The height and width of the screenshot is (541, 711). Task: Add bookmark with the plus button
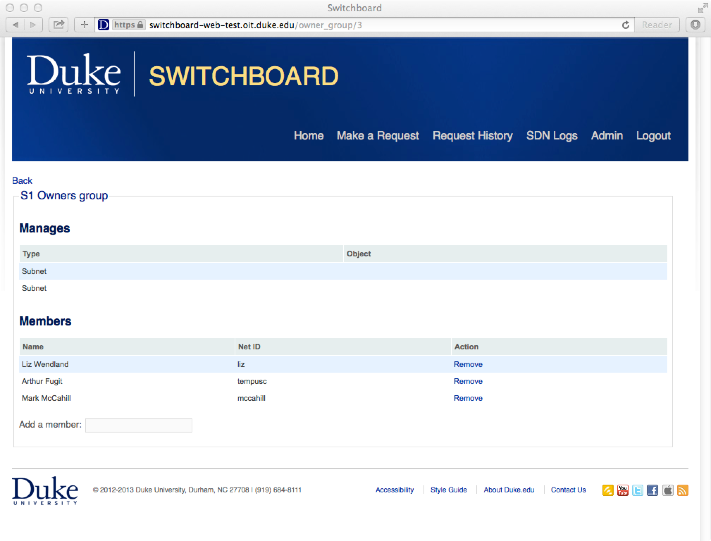(x=84, y=25)
